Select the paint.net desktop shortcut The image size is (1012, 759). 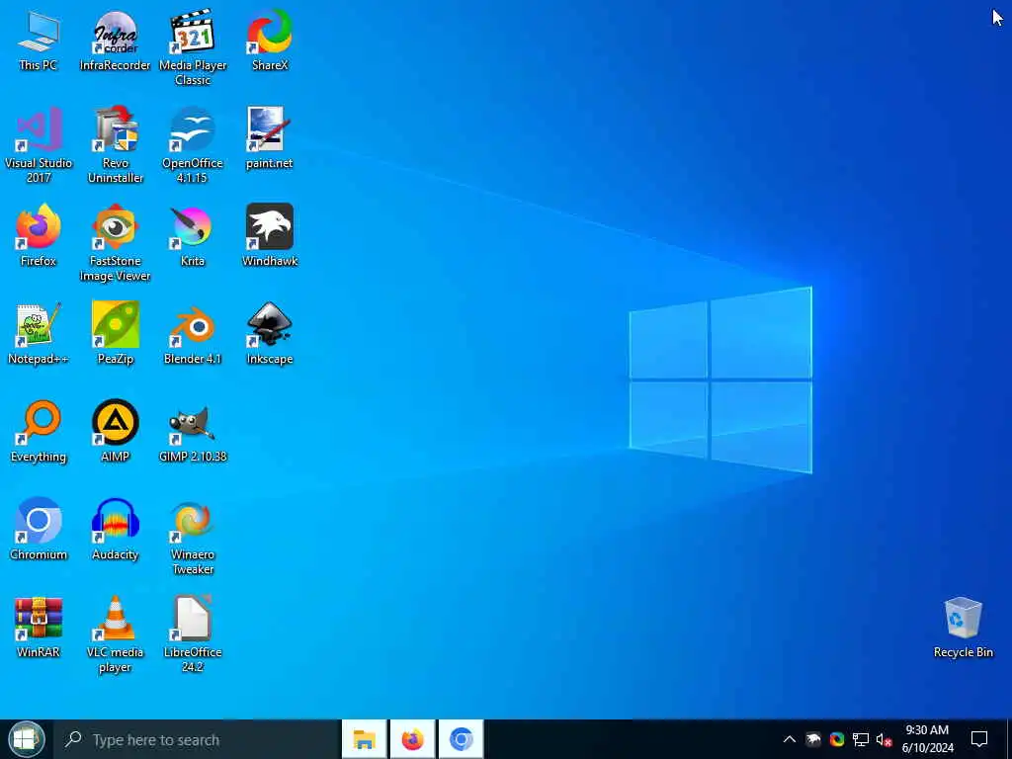point(270,138)
